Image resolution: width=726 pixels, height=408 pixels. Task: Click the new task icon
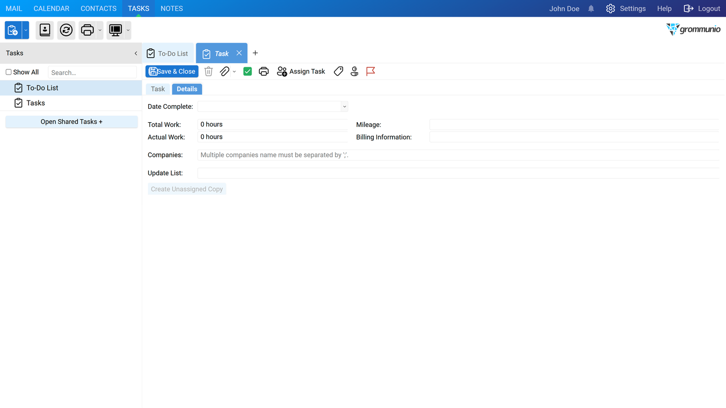13,31
